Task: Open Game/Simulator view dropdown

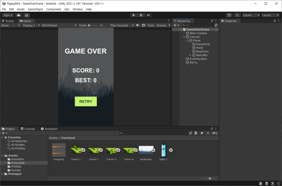Action: coord(10,25)
